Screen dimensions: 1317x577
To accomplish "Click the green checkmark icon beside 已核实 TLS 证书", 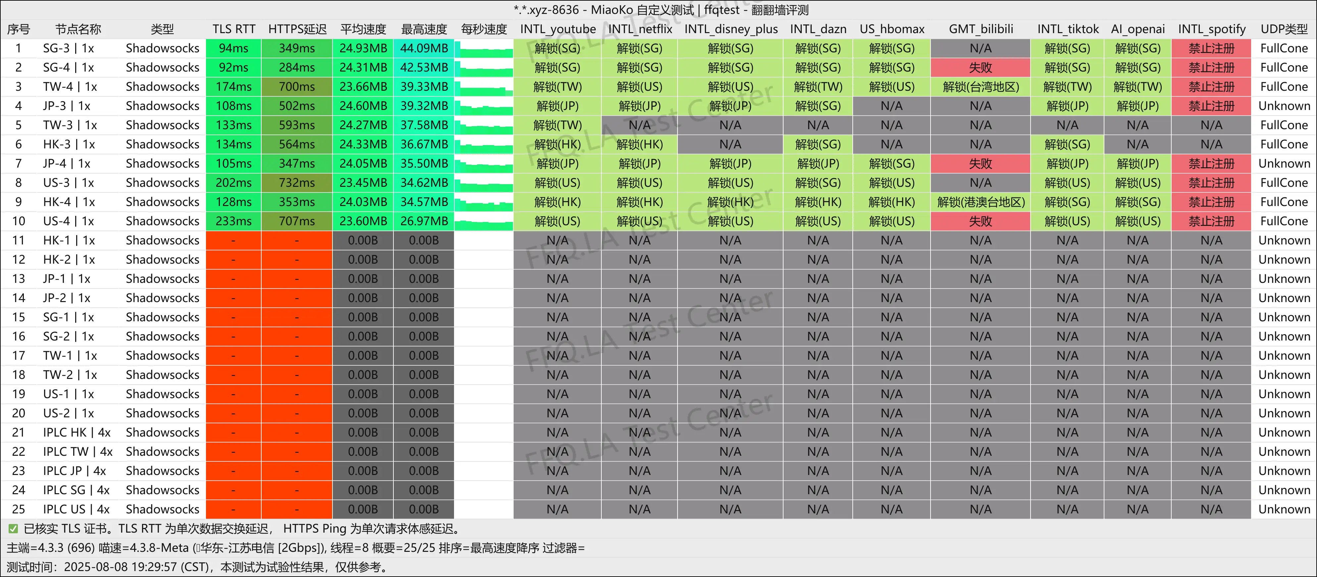I will (13, 529).
